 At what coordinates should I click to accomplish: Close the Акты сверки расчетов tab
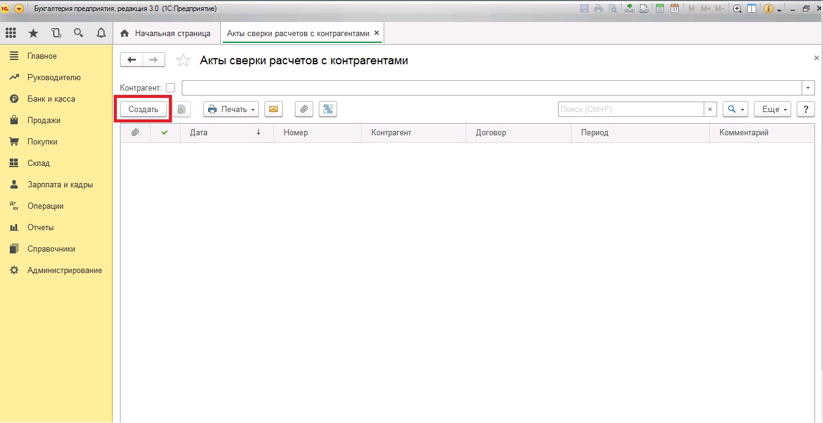tap(376, 33)
